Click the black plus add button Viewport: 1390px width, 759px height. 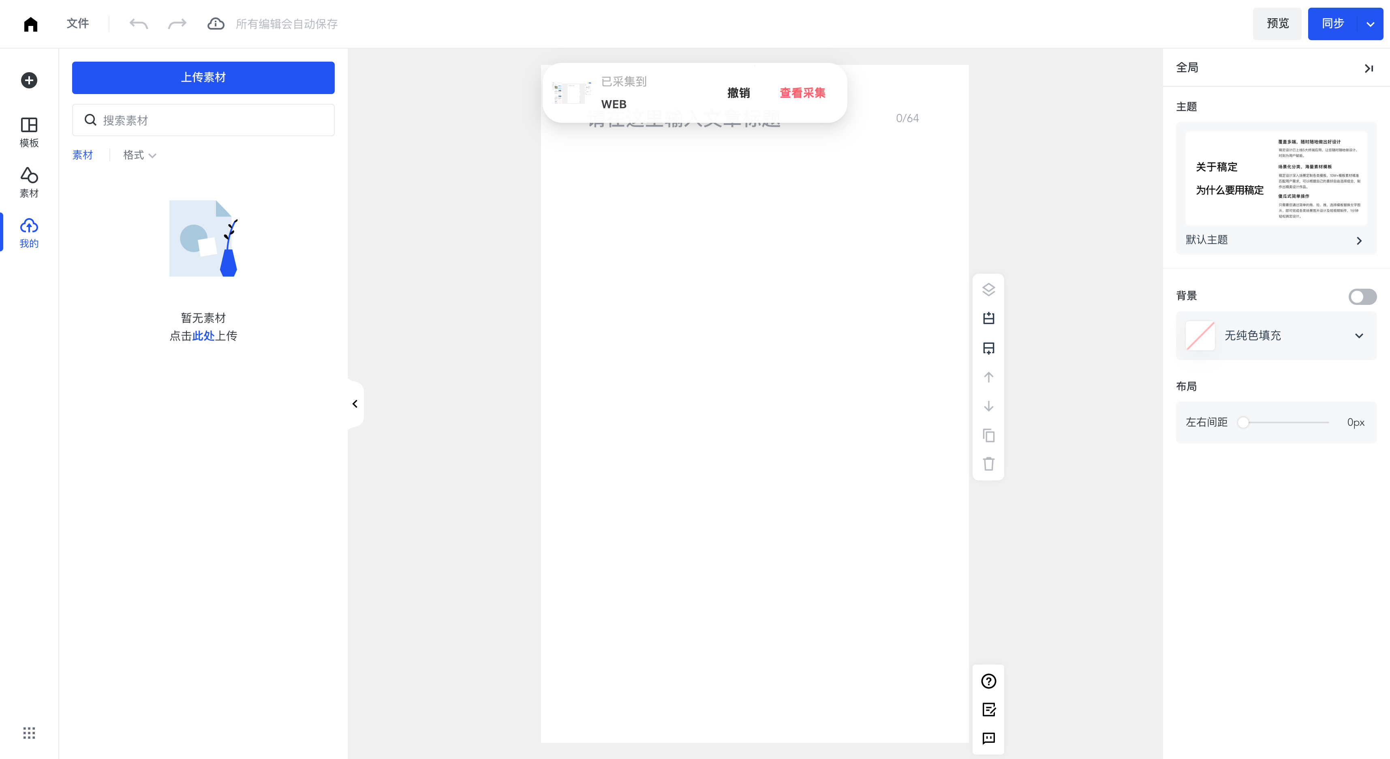click(29, 80)
